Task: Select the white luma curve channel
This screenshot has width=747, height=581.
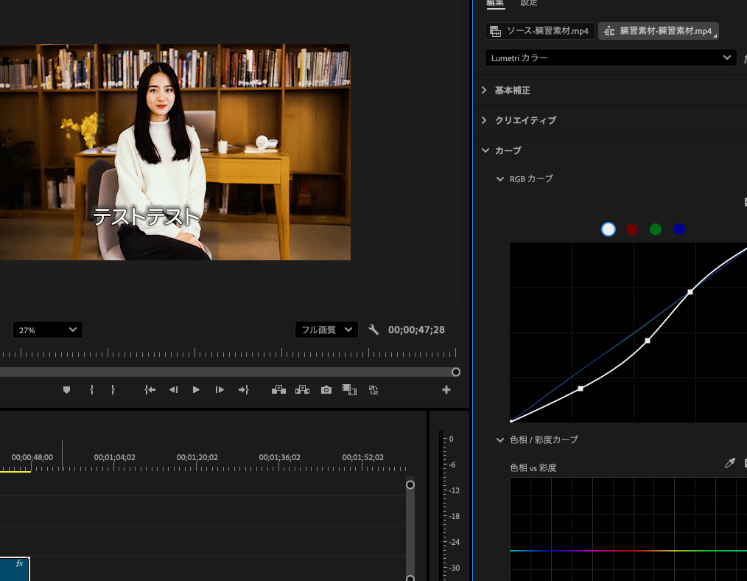Action: [x=609, y=229]
